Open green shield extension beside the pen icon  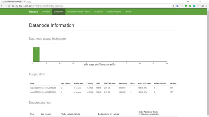tap(186, 6)
